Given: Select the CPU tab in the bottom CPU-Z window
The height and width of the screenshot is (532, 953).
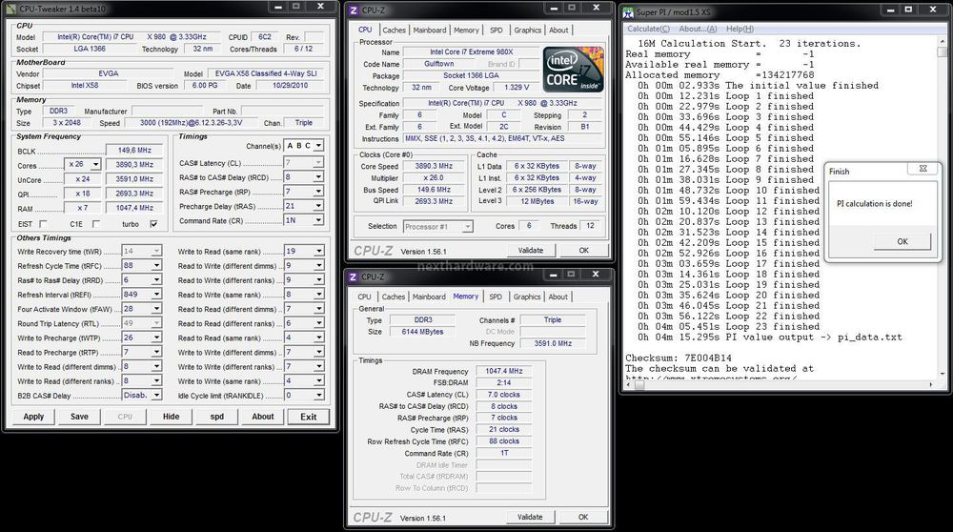Looking at the screenshot, I should pyautogui.click(x=365, y=297).
